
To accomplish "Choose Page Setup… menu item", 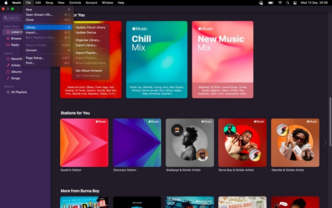I will pos(48,58).
